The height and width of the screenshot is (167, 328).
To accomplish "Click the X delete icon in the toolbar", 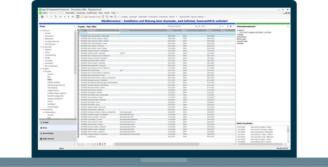I will (51, 17).
